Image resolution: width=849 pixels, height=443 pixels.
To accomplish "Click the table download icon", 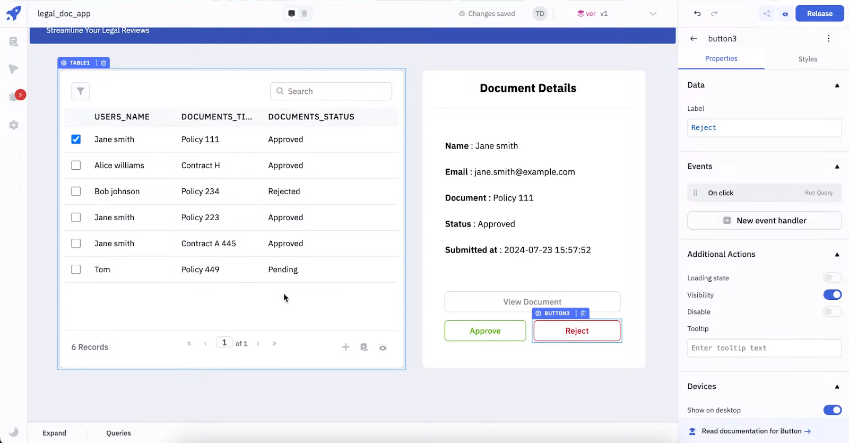I will 364,347.
